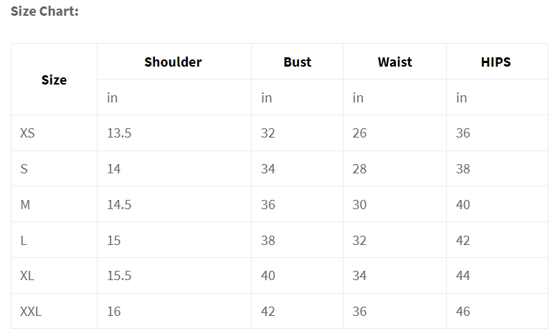Image resolution: width=560 pixels, height=336 pixels.
Task: Select the L size row label
Action: click(24, 241)
